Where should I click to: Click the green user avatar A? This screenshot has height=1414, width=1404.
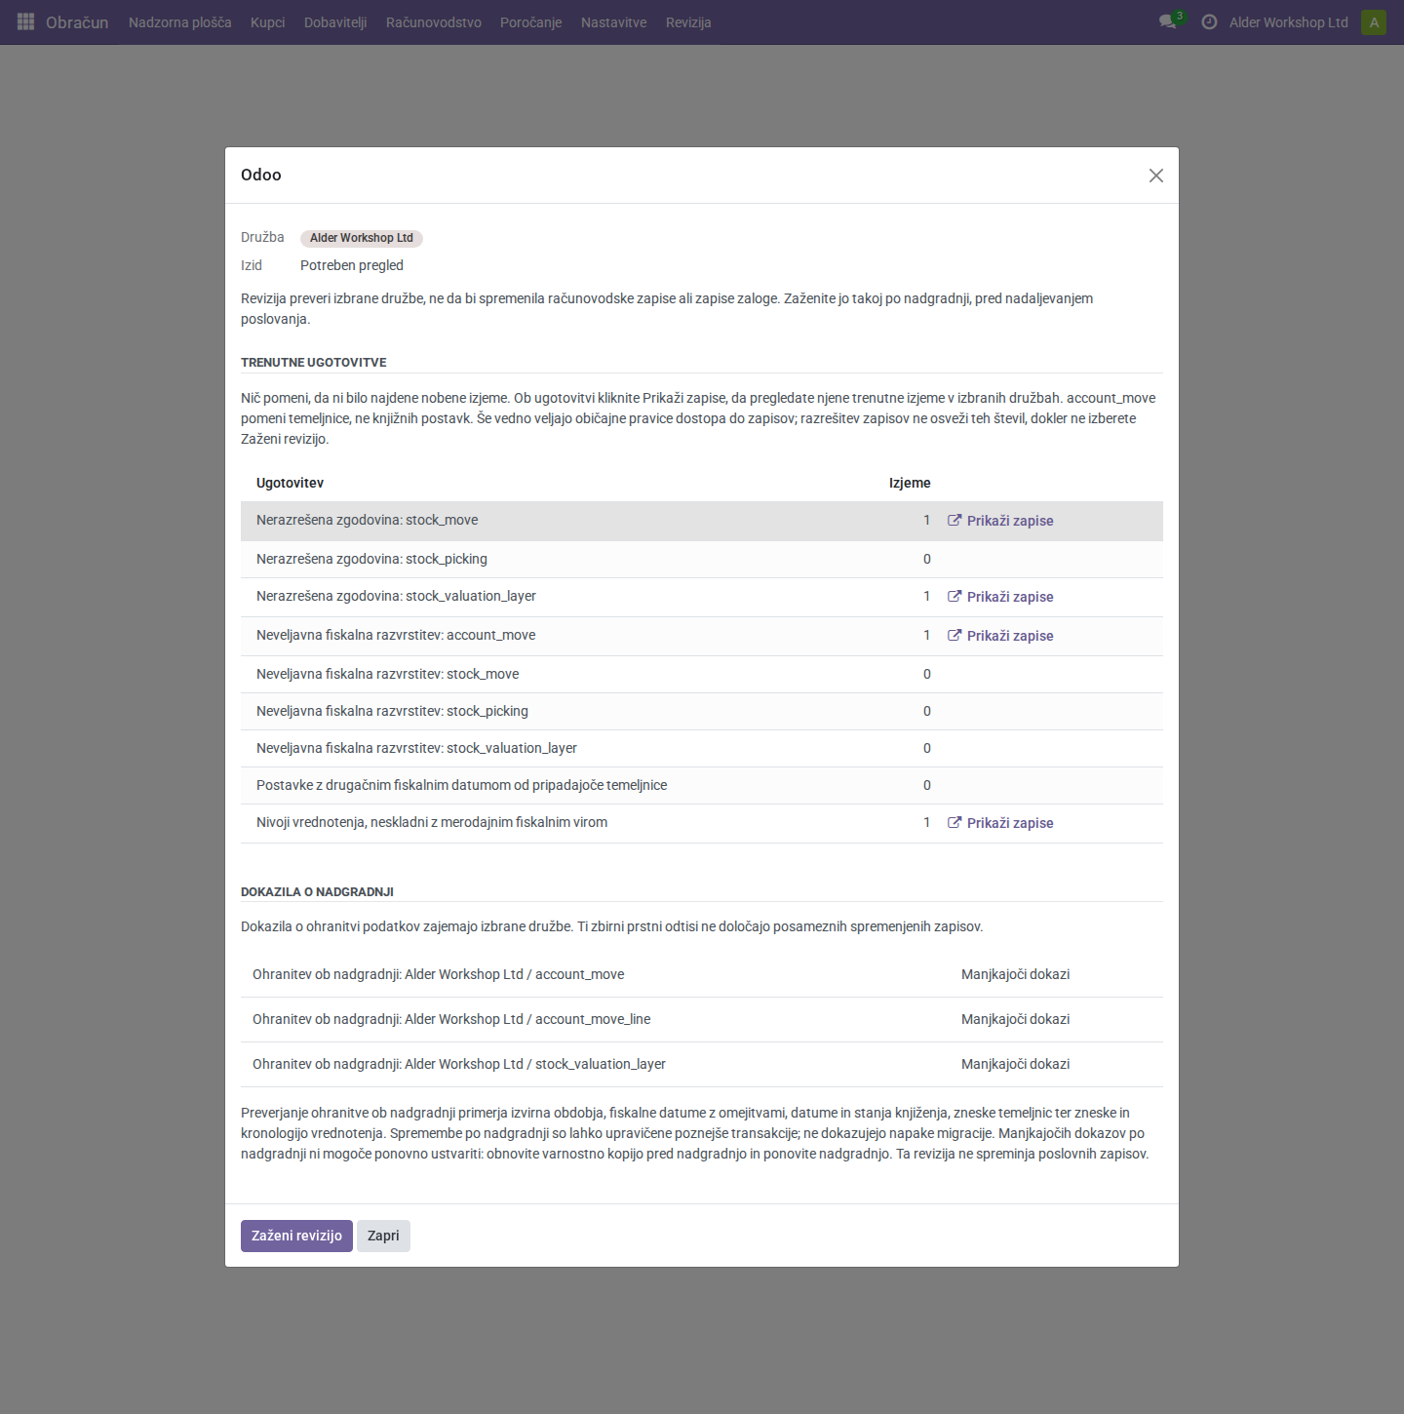pos(1374,22)
